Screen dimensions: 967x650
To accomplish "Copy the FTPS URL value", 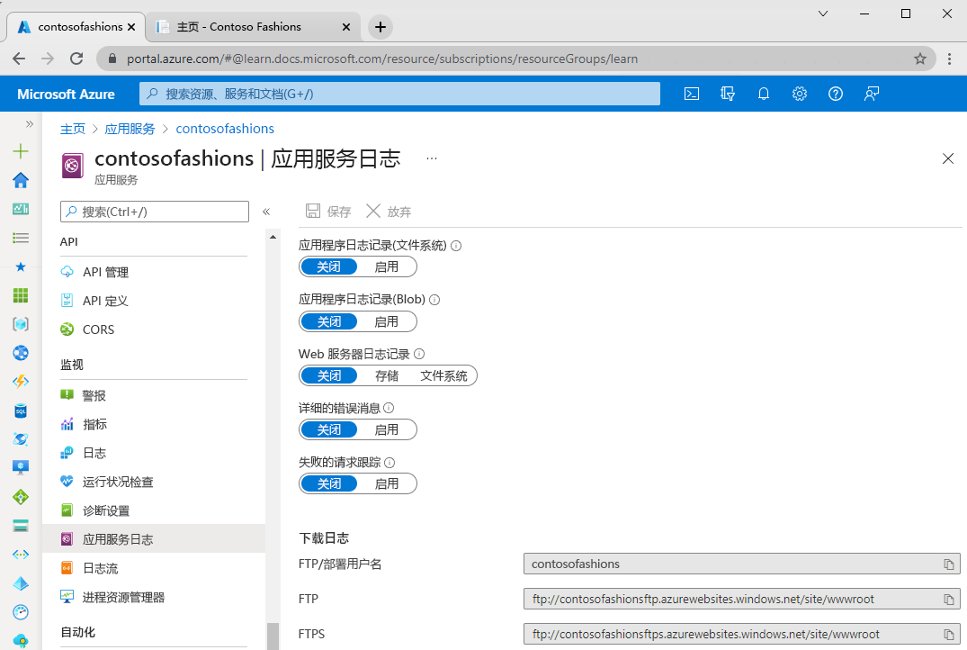I will [x=948, y=635].
